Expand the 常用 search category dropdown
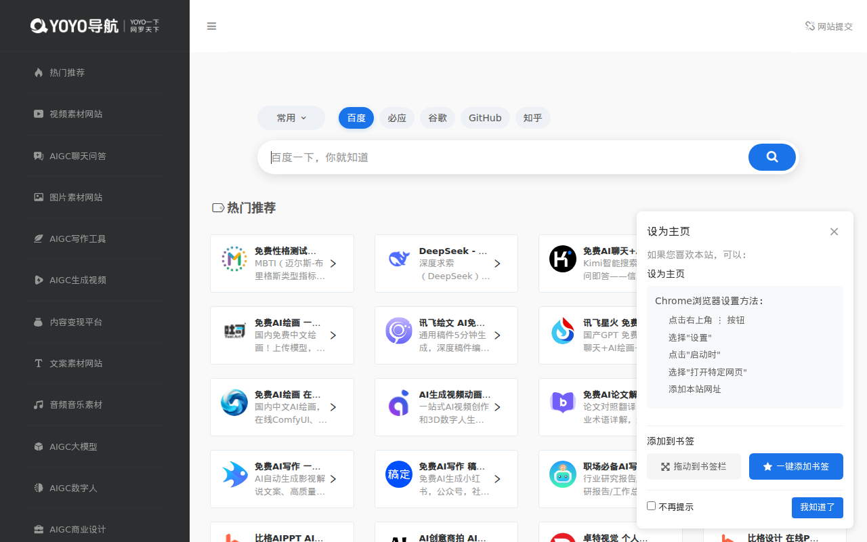Viewport: 867px width, 542px height. [291, 118]
